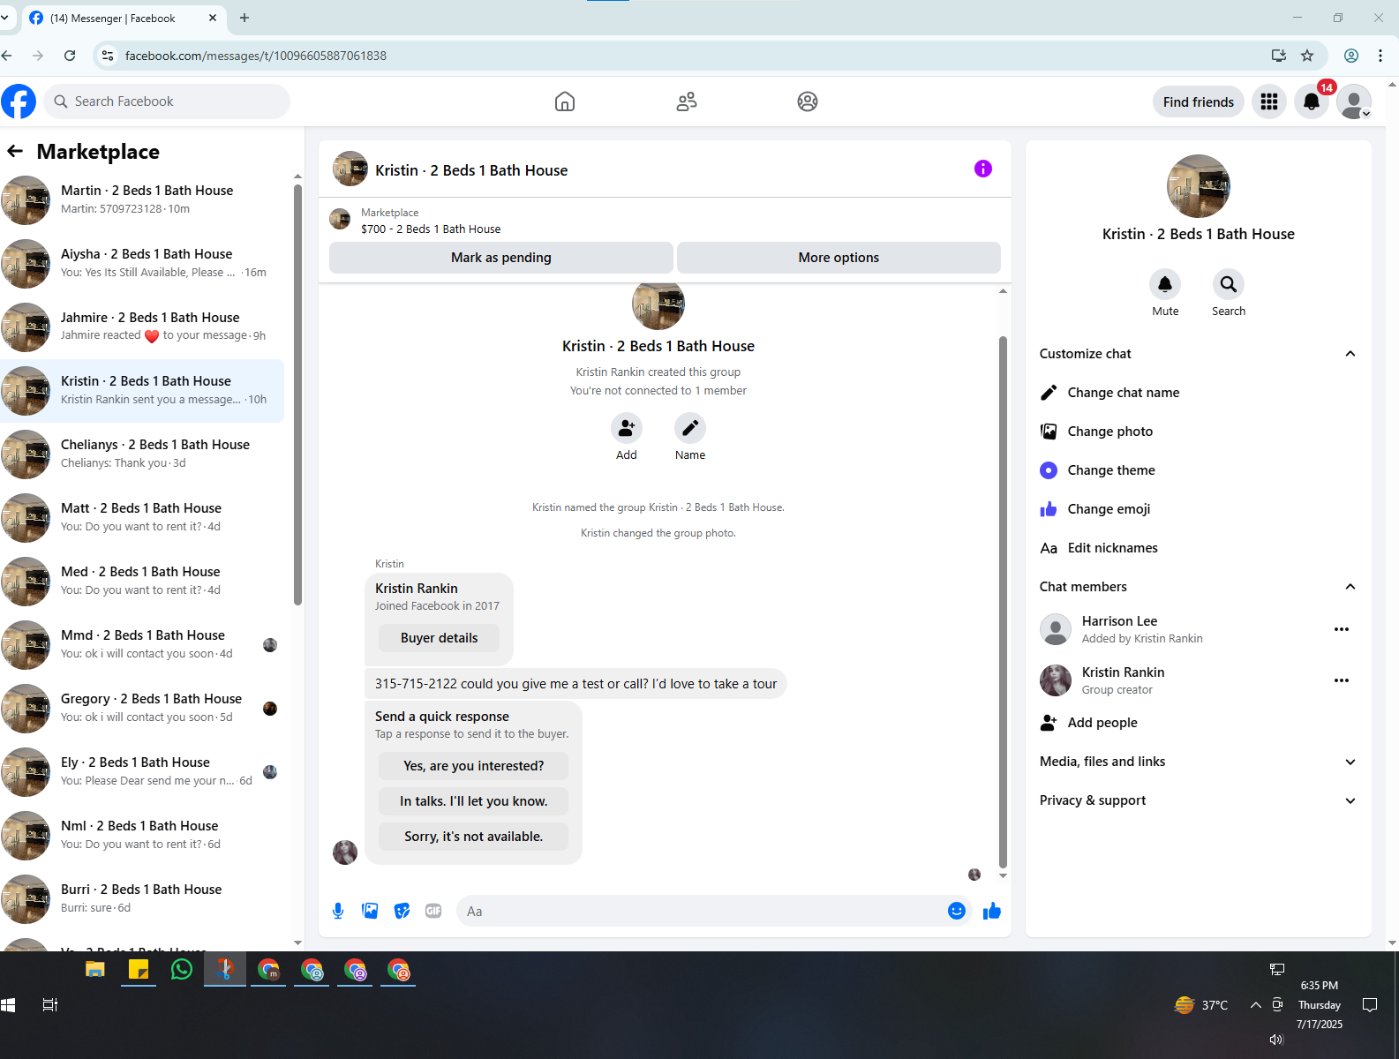The width and height of the screenshot is (1399, 1059).
Task: Send a voice clip using the microphone icon
Action: pyautogui.click(x=338, y=911)
